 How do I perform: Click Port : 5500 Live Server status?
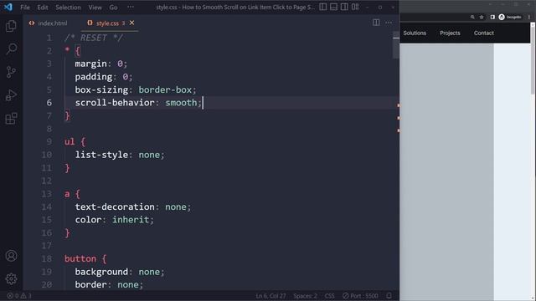tap(360, 296)
